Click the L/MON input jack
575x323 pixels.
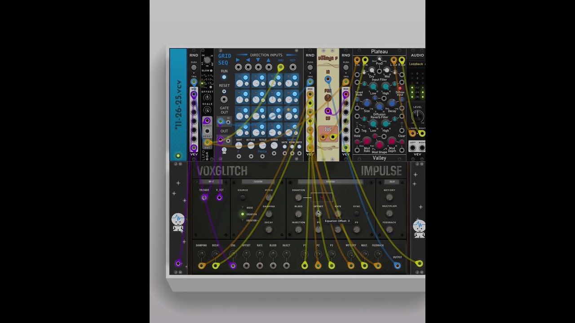point(413,133)
